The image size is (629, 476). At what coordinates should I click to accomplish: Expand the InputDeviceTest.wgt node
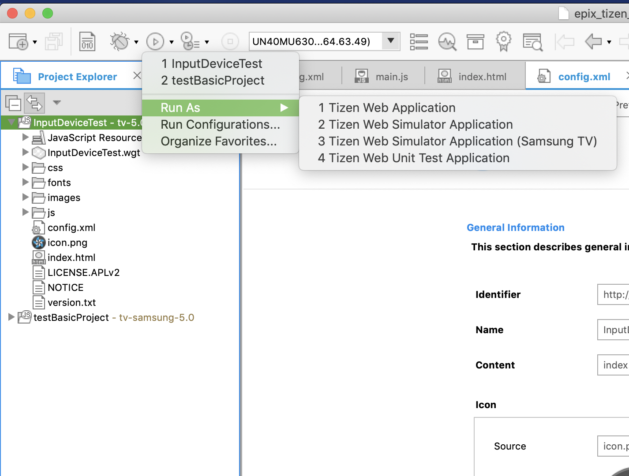pyautogui.click(x=26, y=152)
